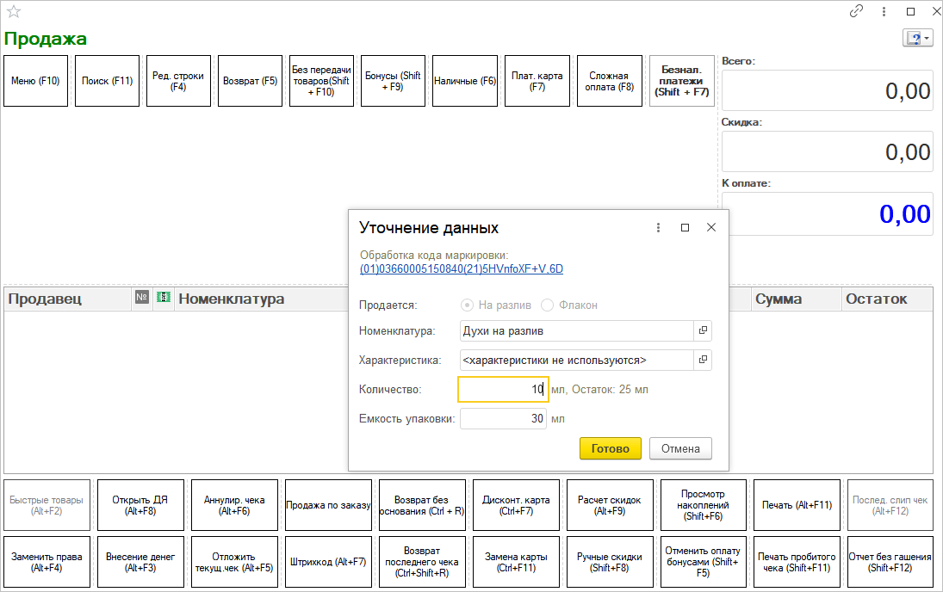Open the Номенклатура field selection button
This screenshot has height=592, width=943.
703,331
